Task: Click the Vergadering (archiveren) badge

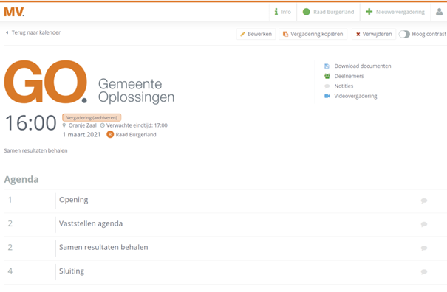Action: coord(92,117)
